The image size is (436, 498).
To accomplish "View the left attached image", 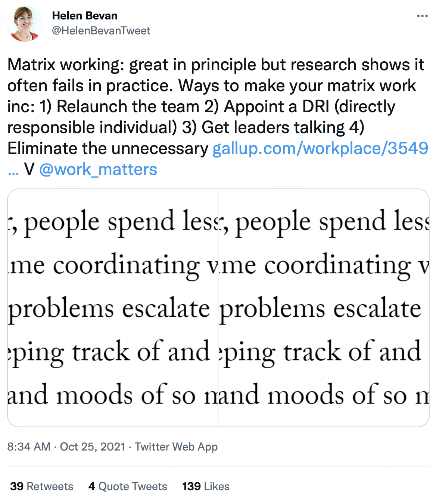I will (x=113, y=308).
